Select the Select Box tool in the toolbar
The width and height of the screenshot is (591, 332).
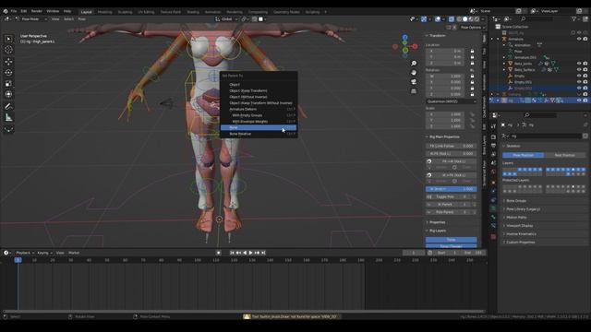(8, 39)
